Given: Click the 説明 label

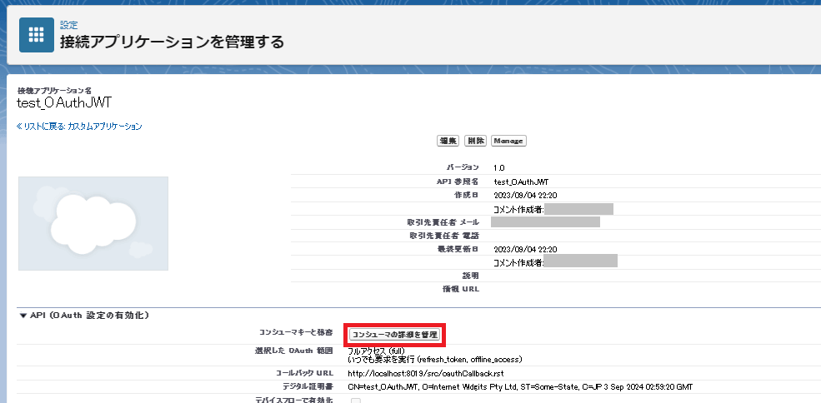Looking at the screenshot, I should (471, 276).
